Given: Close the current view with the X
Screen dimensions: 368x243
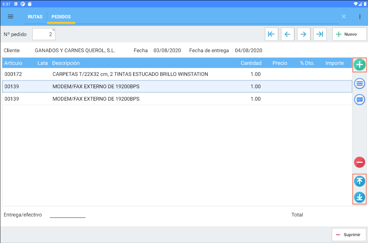Looking at the screenshot, I should click(x=343, y=17).
